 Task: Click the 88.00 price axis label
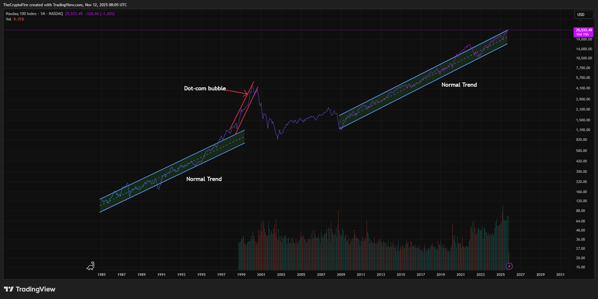click(x=580, y=211)
